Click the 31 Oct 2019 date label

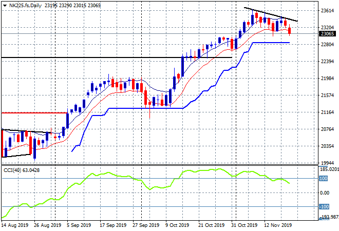point(244,225)
